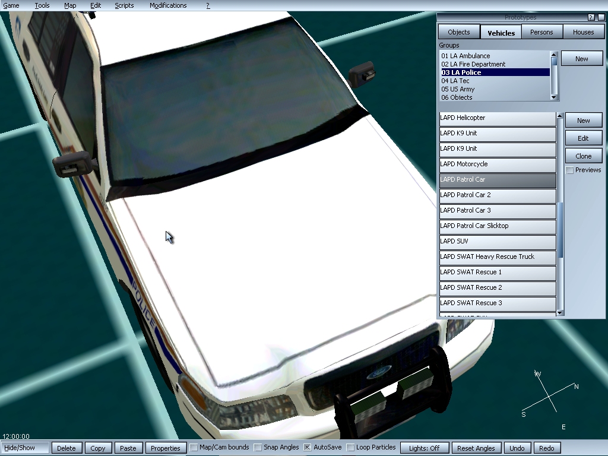Open the Modifications menu
This screenshot has width=608, height=456.
click(168, 5)
